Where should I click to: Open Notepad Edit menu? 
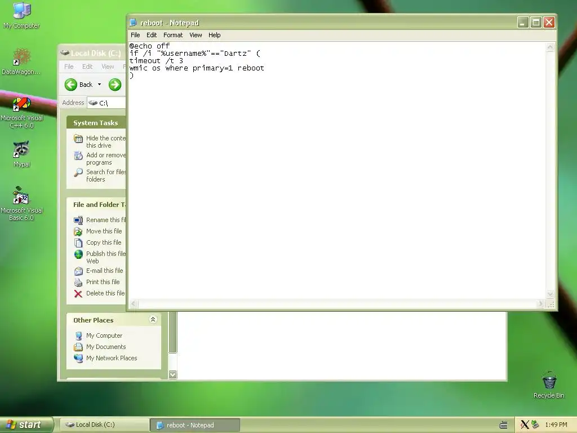[152, 35]
